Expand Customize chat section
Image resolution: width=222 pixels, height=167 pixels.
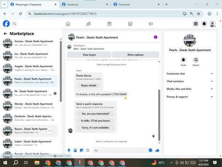(x=190, y=73)
